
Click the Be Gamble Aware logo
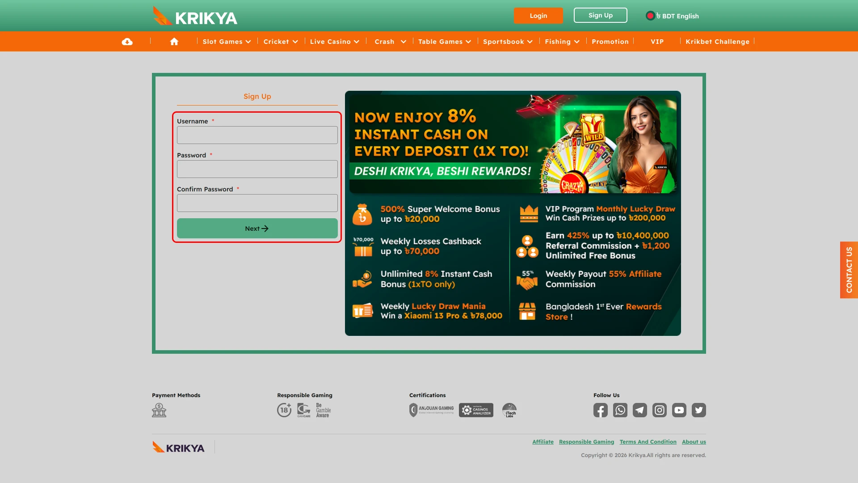pos(324,410)
